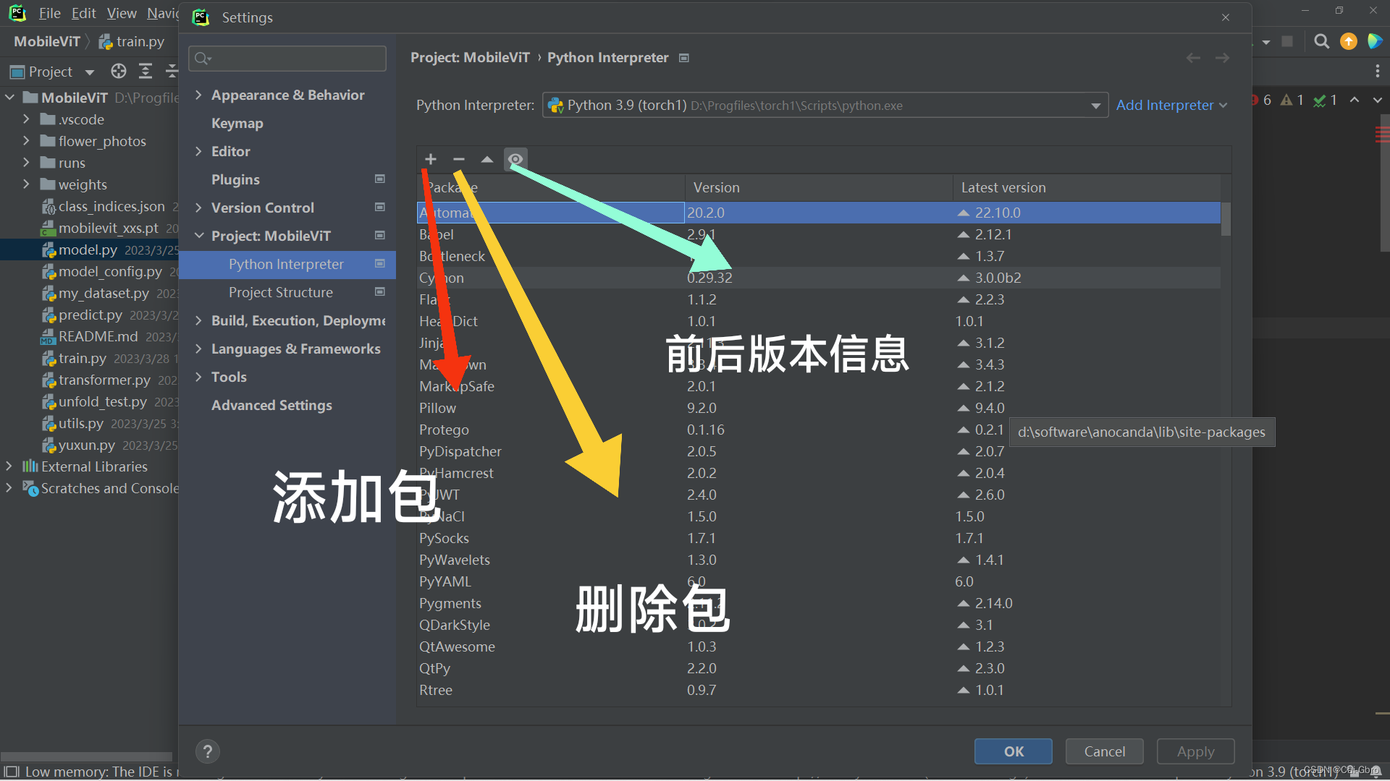1390x781 pixels.
Task: Collapse the Project: MobileViT settings section
Action: point(198,236)
